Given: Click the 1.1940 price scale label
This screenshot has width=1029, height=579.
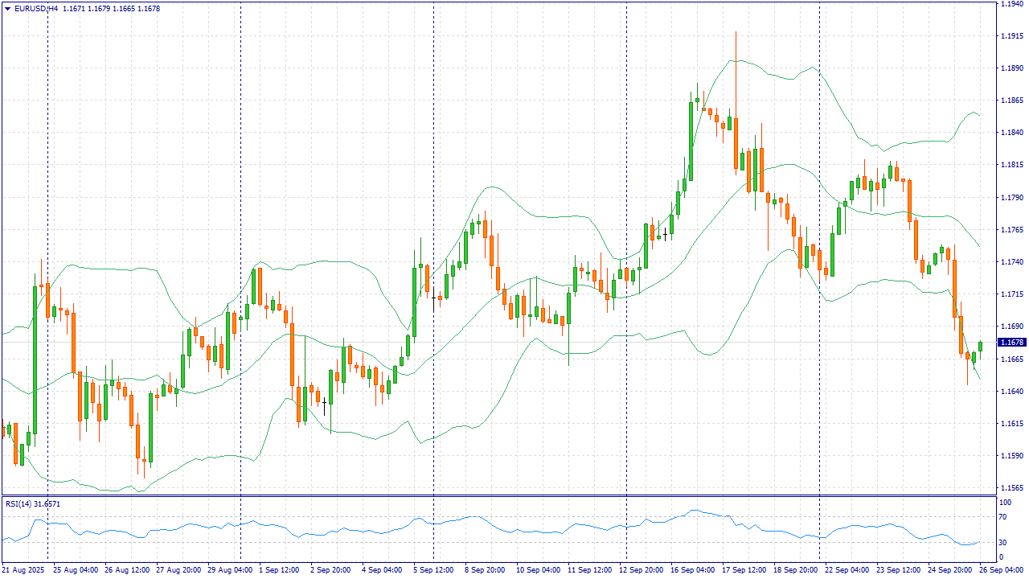Looking at the screenshot, I should tap(1011, 4).
